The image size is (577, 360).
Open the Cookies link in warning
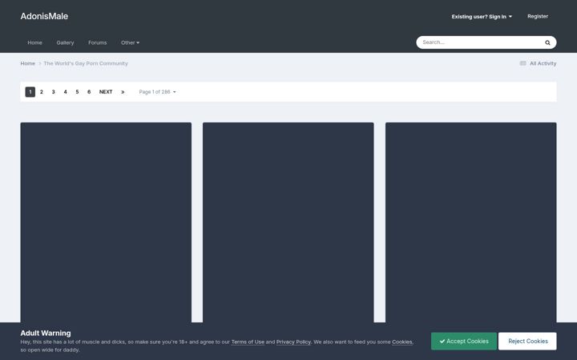tap(401, 342)
